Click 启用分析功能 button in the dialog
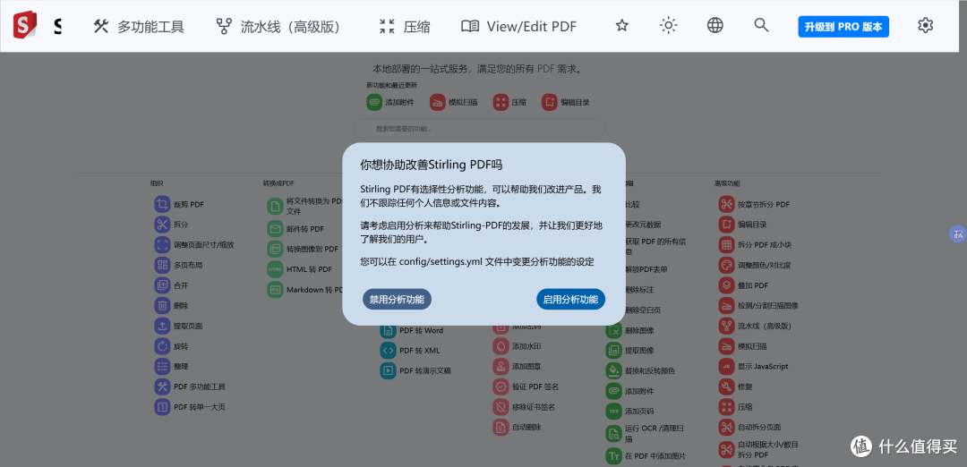This screenshot has height=467, width=967. [x=570, y=300]
